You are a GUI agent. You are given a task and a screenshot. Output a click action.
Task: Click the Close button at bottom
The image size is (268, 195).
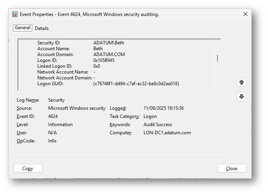coord(231,169)
